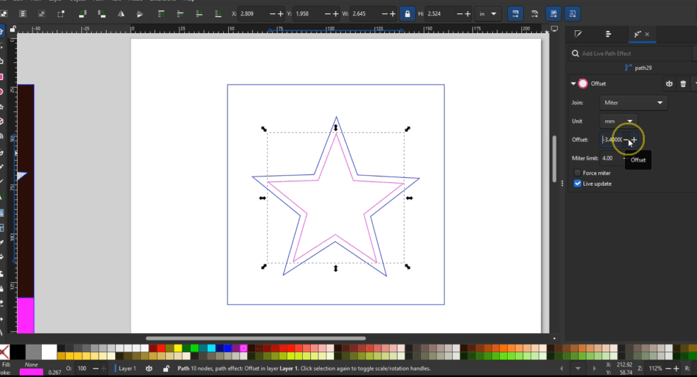The image size is (697, 377).
Task: Click the lock width/height ratio icon
Action: [x=407, y=13]
